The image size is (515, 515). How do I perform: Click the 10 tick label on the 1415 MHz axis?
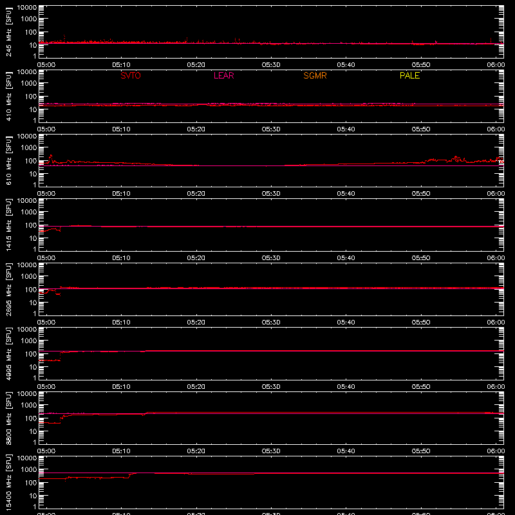33,238
